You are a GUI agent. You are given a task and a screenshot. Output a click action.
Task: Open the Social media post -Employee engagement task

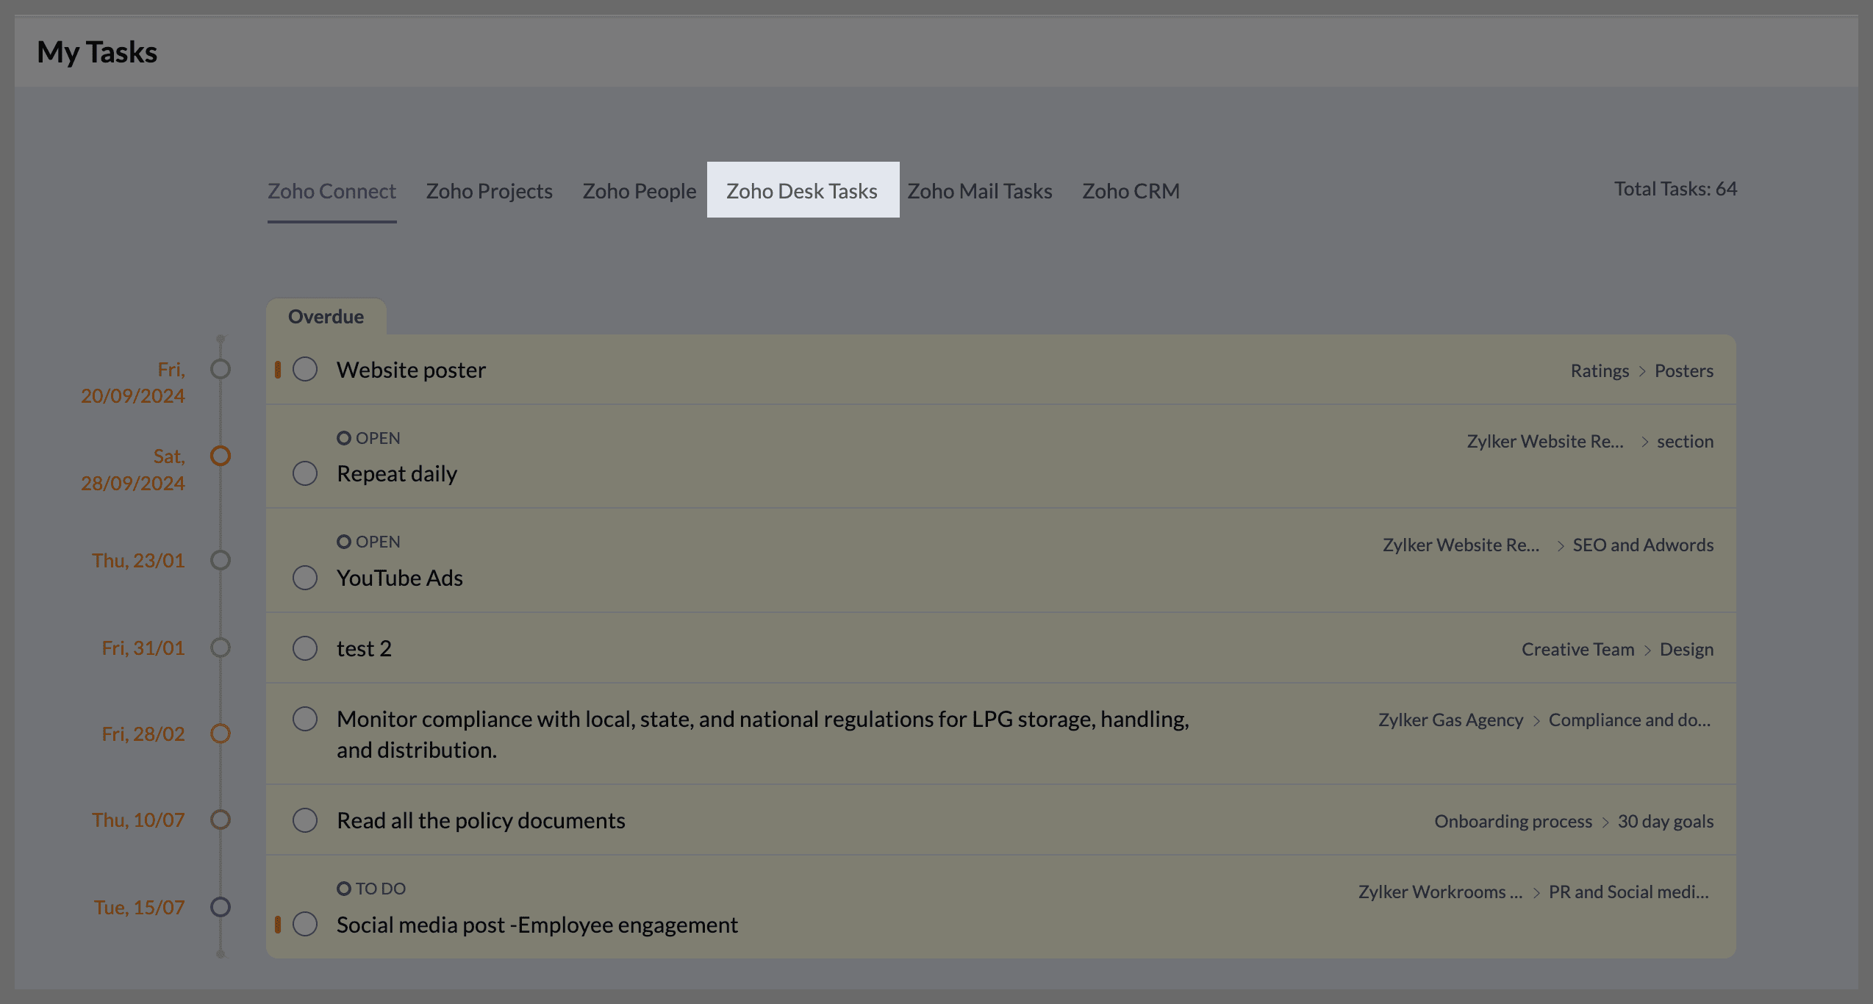537,925
